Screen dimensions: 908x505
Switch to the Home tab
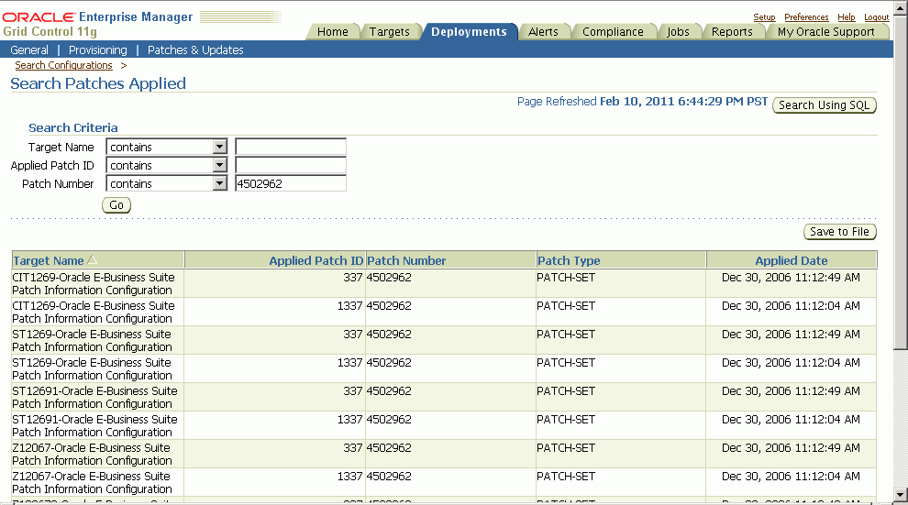[332, 32]
